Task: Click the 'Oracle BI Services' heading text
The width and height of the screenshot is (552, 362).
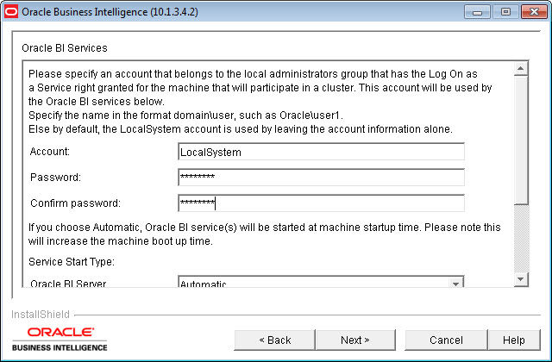Action: click(x=65, y=48)
